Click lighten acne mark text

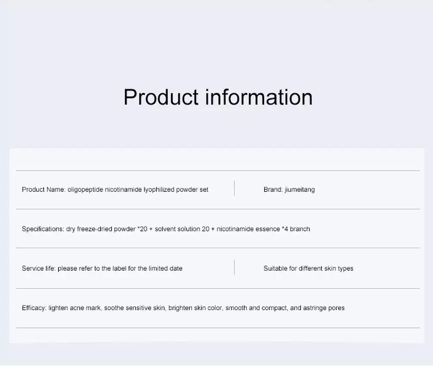pyautogui.click(x=75, y=308)
